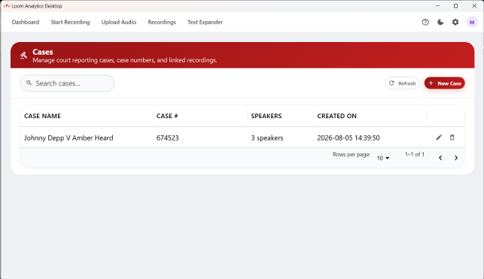Click the 3 speakers cell
Image resolution: width=484 pixels, height=279 pixels.
pos(267,138)
